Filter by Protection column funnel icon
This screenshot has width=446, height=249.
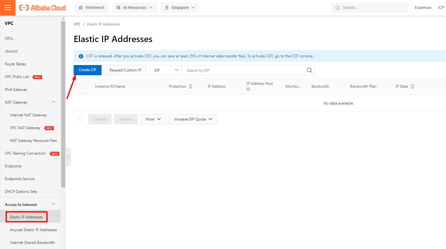191,86
